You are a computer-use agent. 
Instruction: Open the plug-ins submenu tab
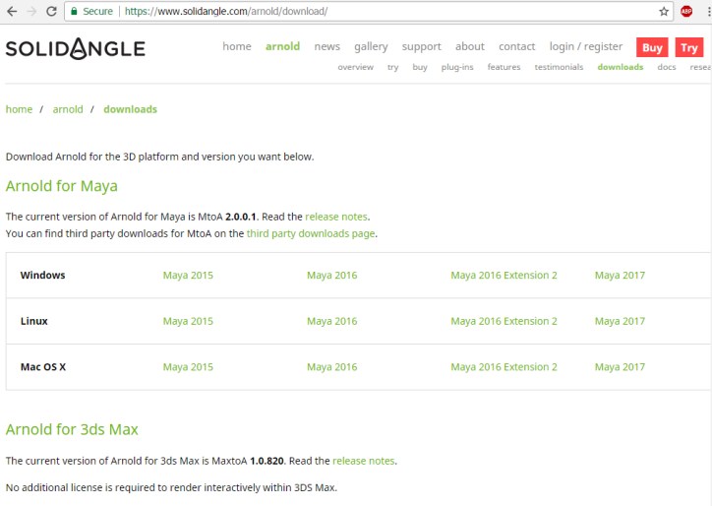tap(456, 67)
